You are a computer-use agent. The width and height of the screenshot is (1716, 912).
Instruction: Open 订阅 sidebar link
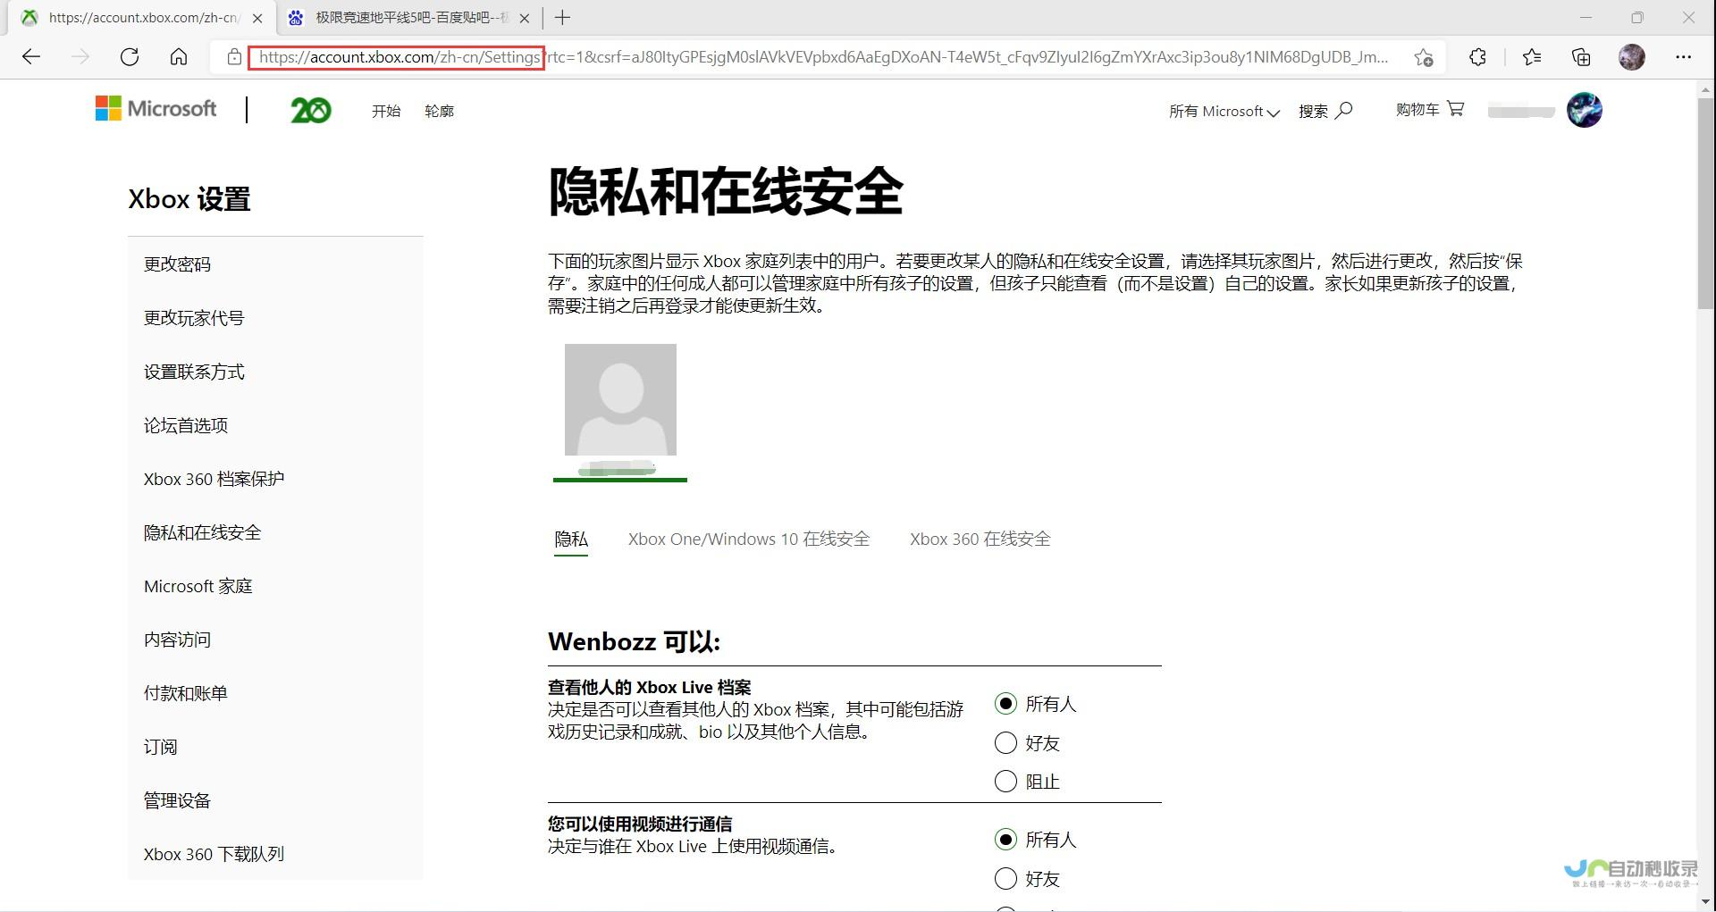point(161,747)
